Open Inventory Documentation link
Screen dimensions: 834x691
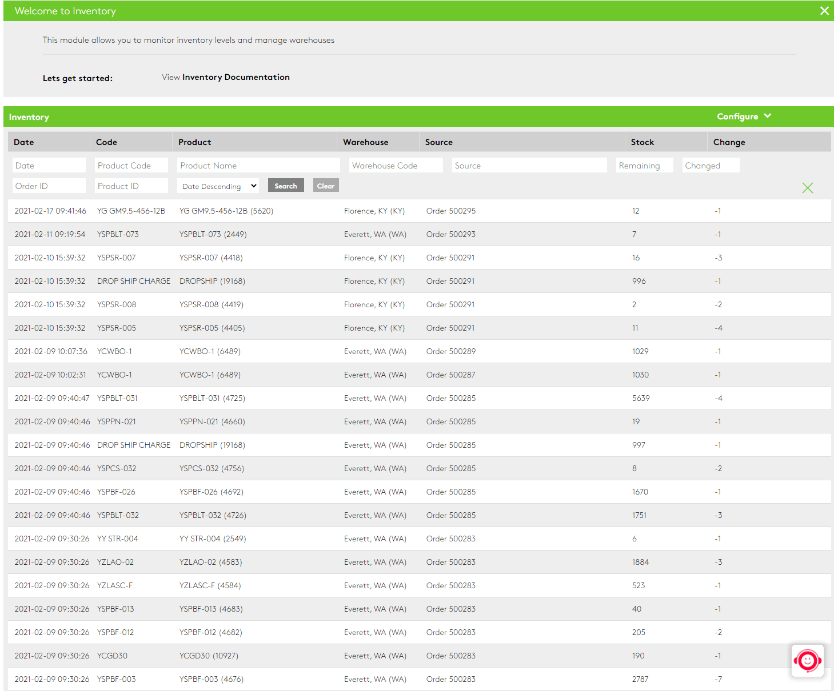click(236, 77)
